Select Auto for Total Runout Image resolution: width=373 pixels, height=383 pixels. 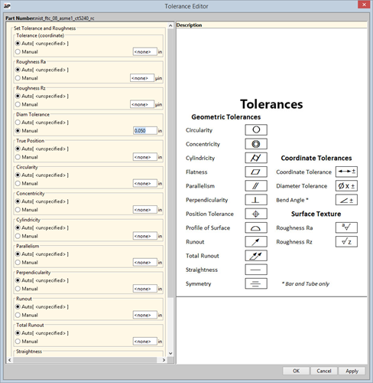(18, 333)
